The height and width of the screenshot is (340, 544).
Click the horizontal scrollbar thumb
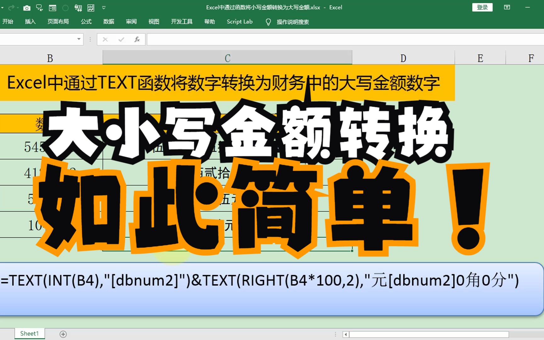click(x=429, y=334)
